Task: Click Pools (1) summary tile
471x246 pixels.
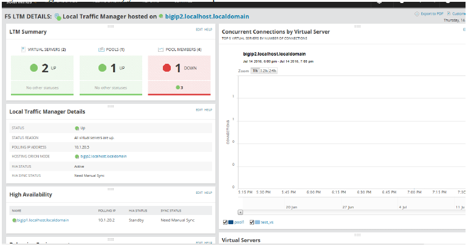Action: click(111, 75)
